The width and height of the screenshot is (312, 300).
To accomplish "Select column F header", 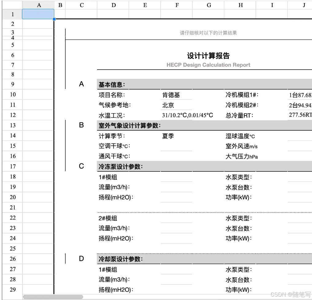I will [x=177, y=5].
